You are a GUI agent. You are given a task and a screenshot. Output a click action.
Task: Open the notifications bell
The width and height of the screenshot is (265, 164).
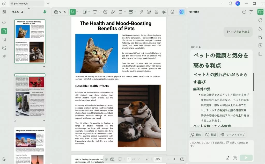tap(230, 3)
